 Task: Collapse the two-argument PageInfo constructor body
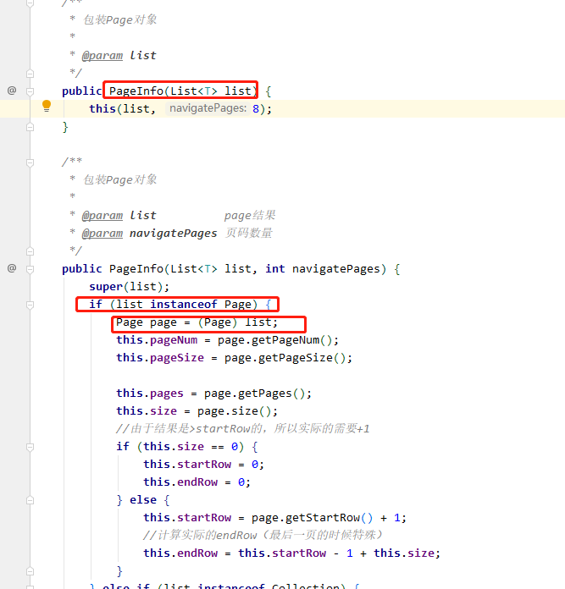[30, 269]
